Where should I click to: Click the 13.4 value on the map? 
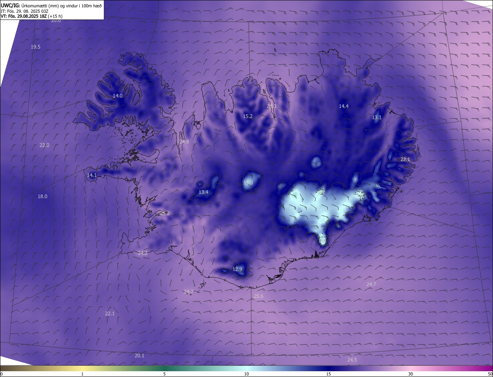(x=203, y=192)
